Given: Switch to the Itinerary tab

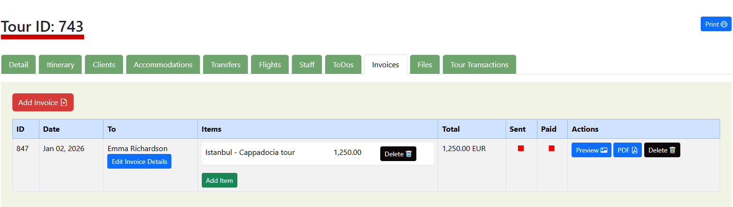Looking at the screenshot, I should click(60, 65).
